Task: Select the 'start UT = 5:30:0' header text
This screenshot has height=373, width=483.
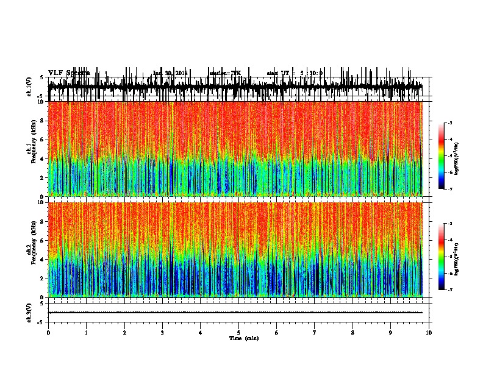Action: 295,73
